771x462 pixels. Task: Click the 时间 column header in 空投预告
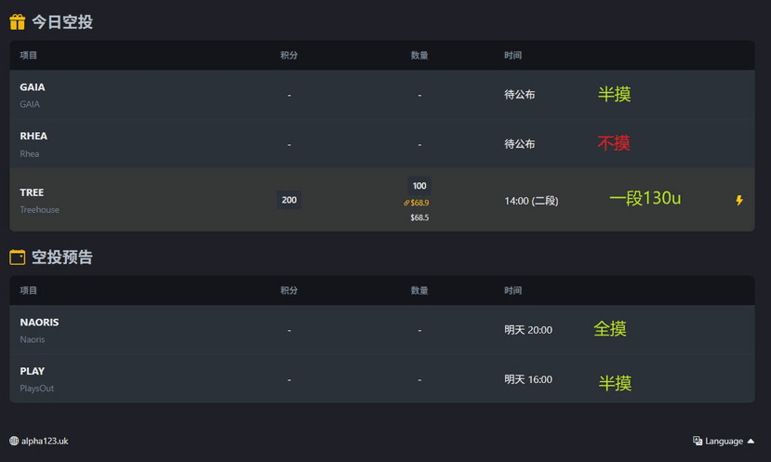tap(512, 290)
